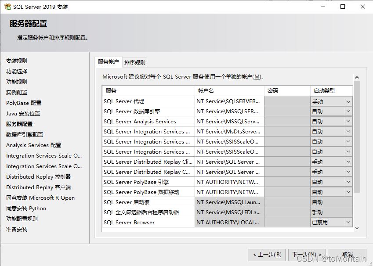Expand startup type for MsDtsServer Integration Services row
The width and height of the screenshot is (373, 266).
click(348, 131)
